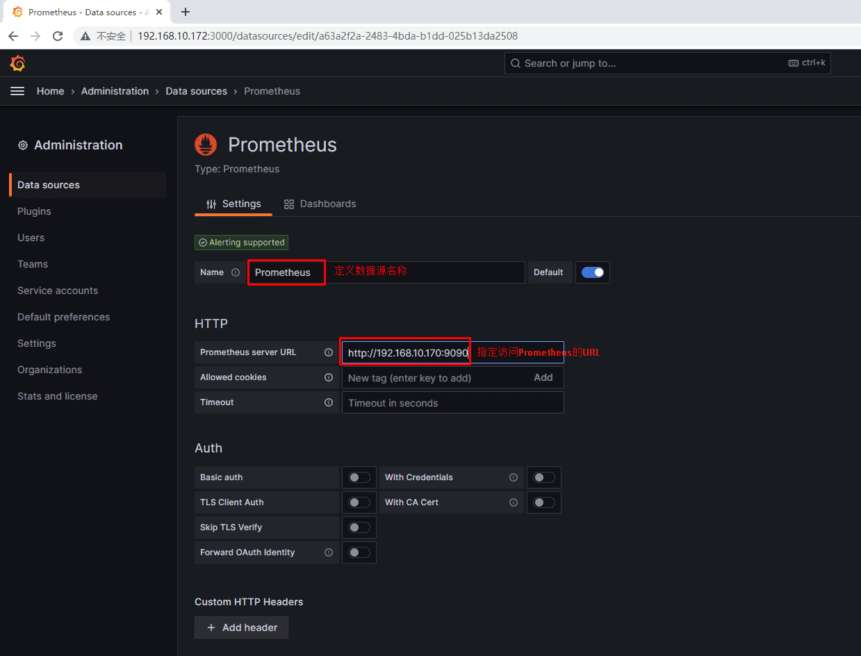861x656 pixels.
Task: Click the Forward OAuth Identity info icon
Action: point(329,552)
